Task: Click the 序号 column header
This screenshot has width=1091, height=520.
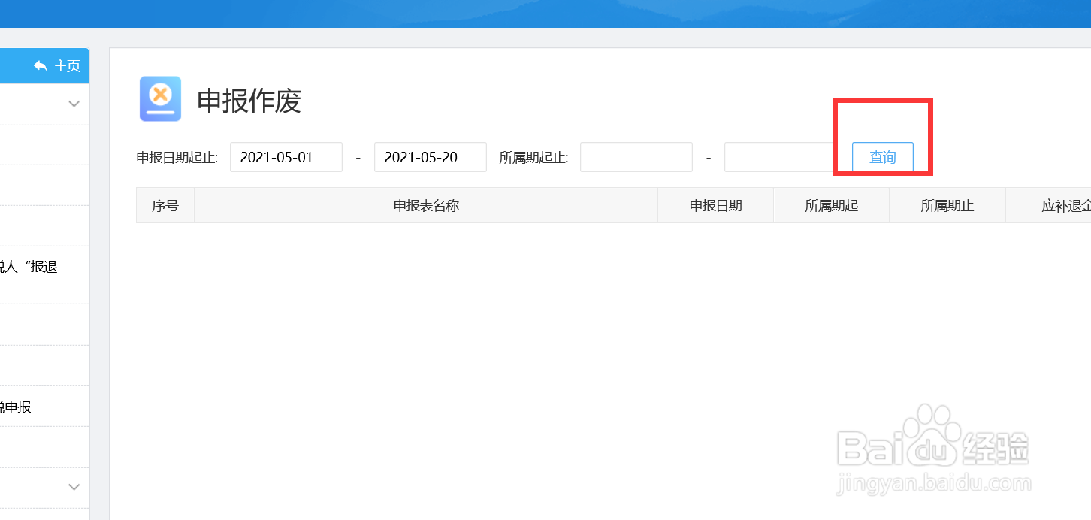Action: click(x=165, y=204)
